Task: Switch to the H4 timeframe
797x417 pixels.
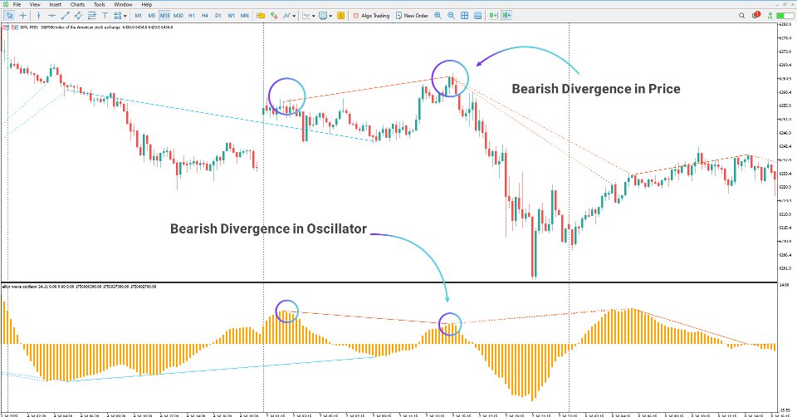Action: 205,16
